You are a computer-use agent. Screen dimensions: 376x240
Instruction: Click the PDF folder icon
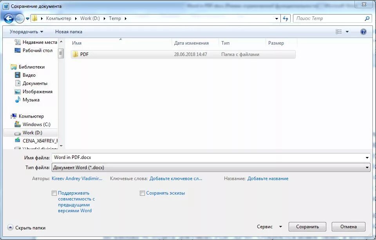click(75, 54)
